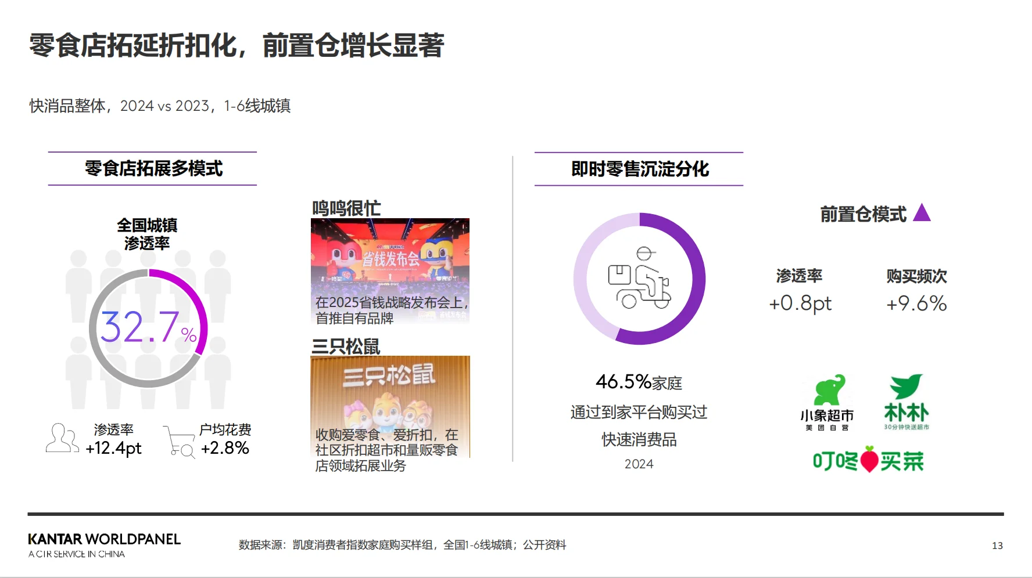Click the +9.6% purchase frequency figure

coord(917,303)
